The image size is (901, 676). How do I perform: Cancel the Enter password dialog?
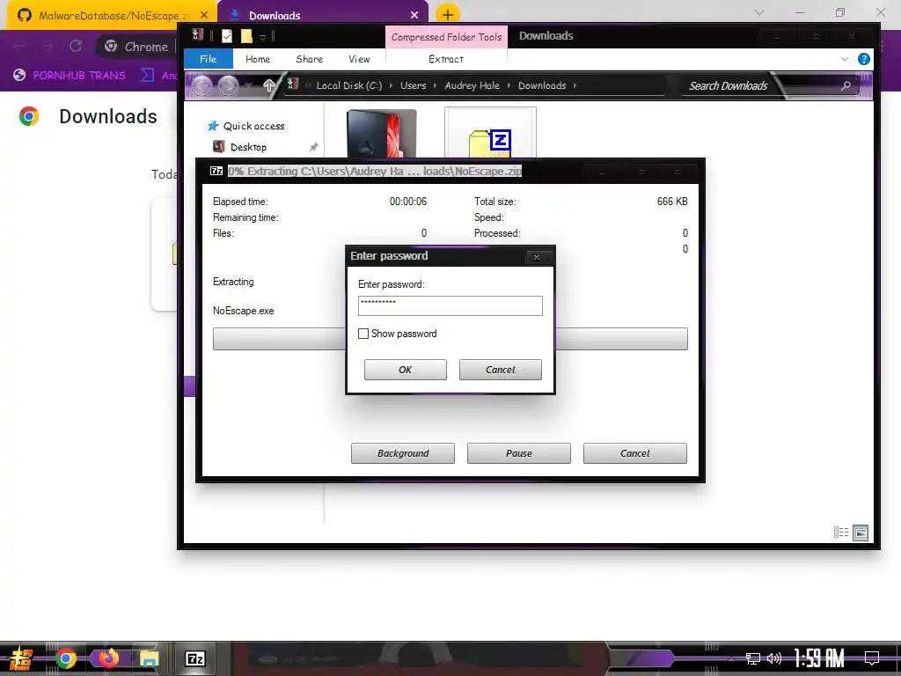(500, 370)
